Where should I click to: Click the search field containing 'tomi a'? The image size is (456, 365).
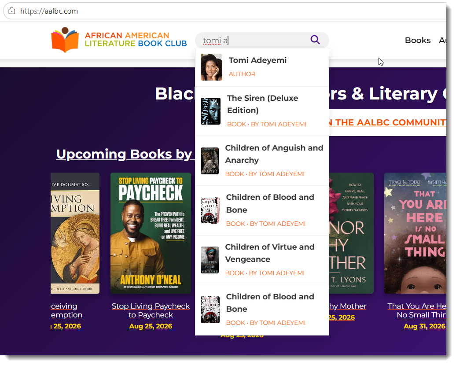[262, 40]
